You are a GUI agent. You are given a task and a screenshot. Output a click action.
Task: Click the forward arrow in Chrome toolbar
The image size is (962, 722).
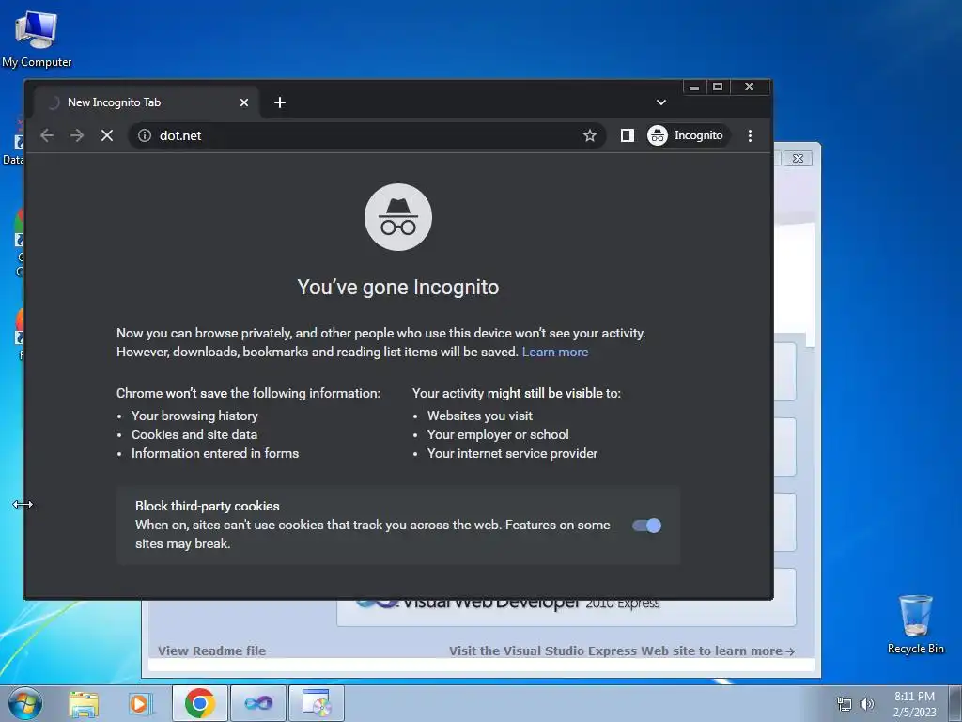(x=77, y=135)
